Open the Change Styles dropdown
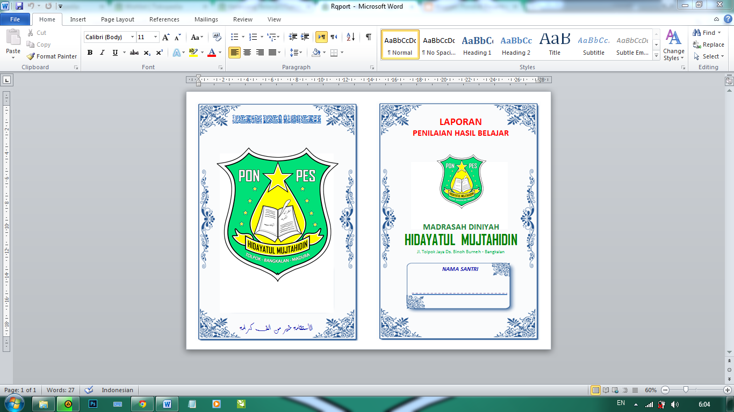The width and height of the screenshot is (734, 412). coord(673,45)
